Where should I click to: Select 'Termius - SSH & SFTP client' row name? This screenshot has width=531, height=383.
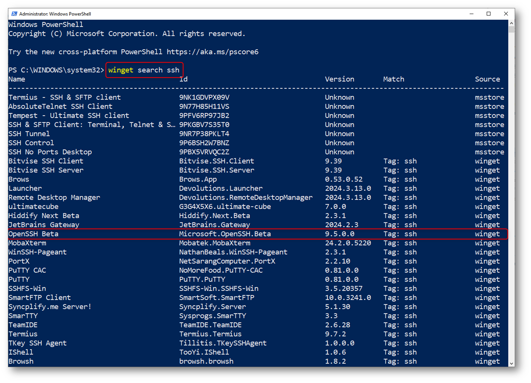pyautogui.click(x=64, y=97)
